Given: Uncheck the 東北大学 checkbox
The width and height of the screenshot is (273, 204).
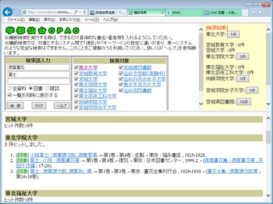Looking at the screenshot, I should 76,67.
